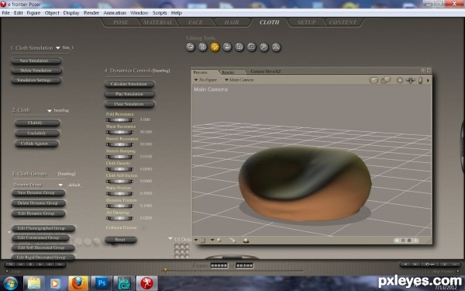The image size is (465, 291).
Task: Pick the sixth Editing Tools icon with framed square
Action: tap(251, 47)
